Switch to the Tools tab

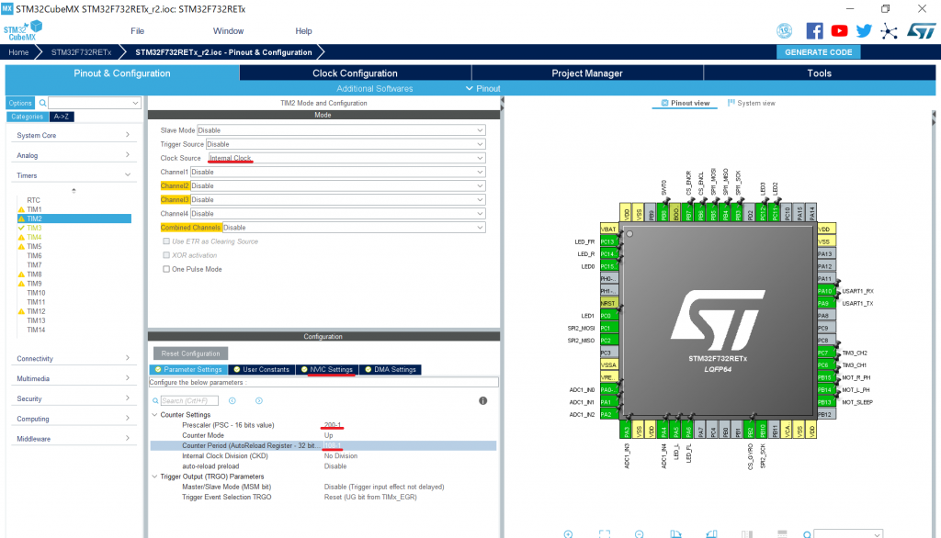click(819, 73)
